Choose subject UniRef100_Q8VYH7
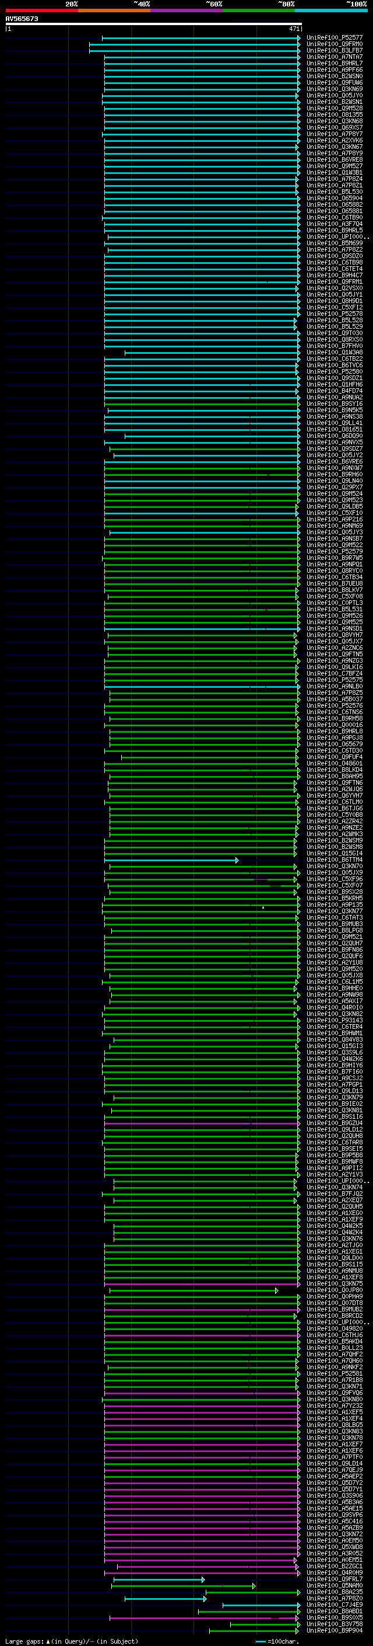The width and height of the screenshot is (373, 1646). 335,635
